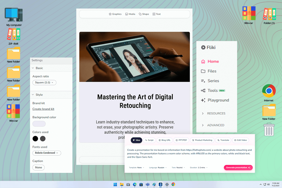The width and height of the screenshot is (282, 188).
Task: Open Chrome from the taskbar
Action: (173, 184)
